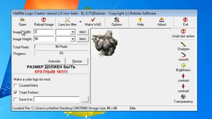This screenshot has height=119, width=212.
Task: Click the Save it to path field
Action: (x=57, y=99)
